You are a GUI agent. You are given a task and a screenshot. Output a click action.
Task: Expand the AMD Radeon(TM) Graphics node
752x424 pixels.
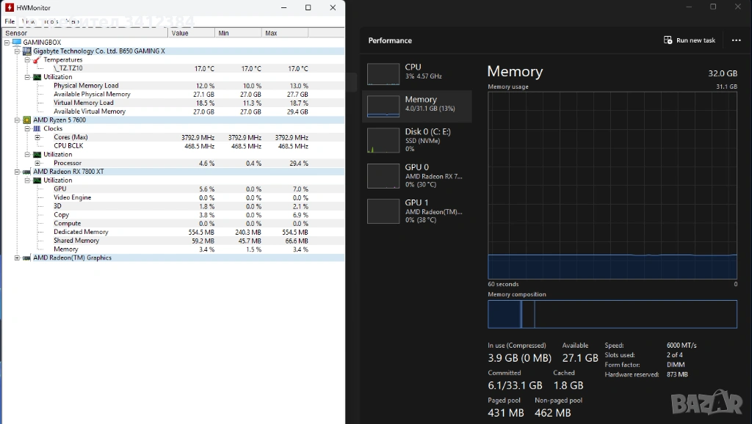tap(18, 257)
